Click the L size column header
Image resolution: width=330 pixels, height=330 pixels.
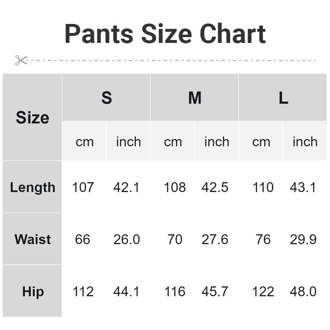[283, 98]
